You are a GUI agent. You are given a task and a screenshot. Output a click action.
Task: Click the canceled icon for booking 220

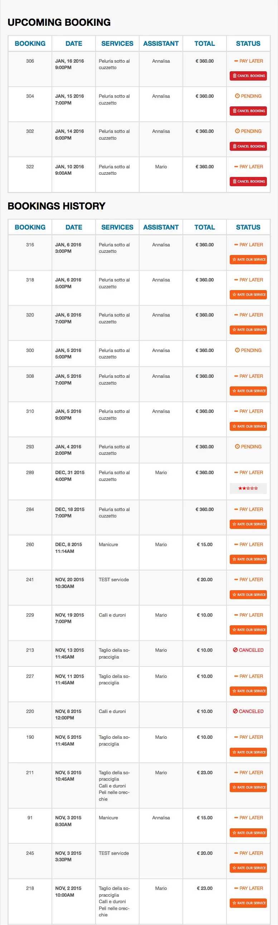click(x=235, y=711)
